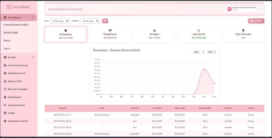The height and width of the screenshot is (138, 272).
Task: Click the Manajemen User people icon
Action: [x=5, y=73]
